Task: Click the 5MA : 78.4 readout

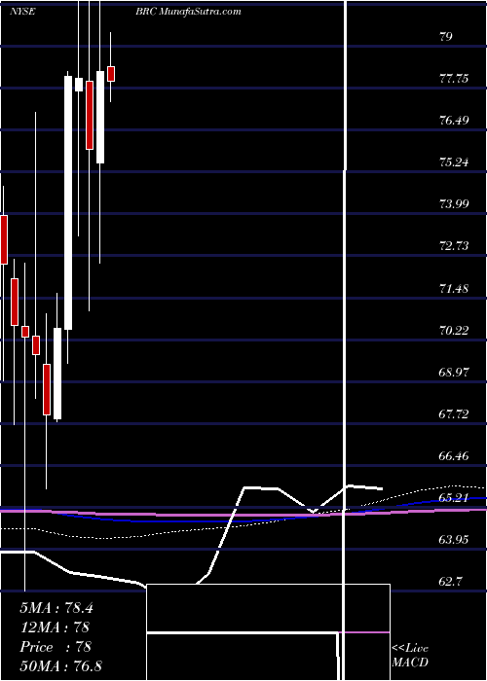Action: (x=56, y=608)
